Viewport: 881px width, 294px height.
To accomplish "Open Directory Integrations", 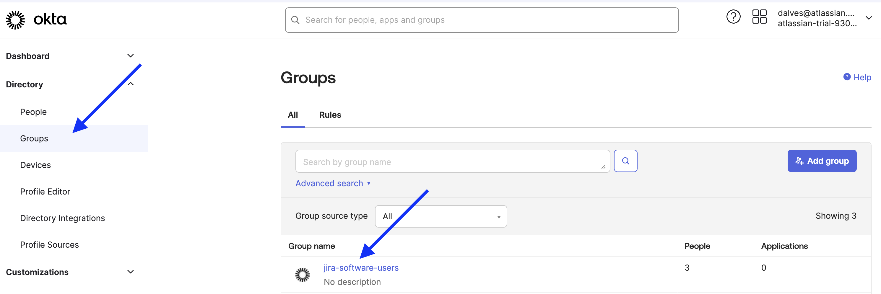I will click(63, 218).
